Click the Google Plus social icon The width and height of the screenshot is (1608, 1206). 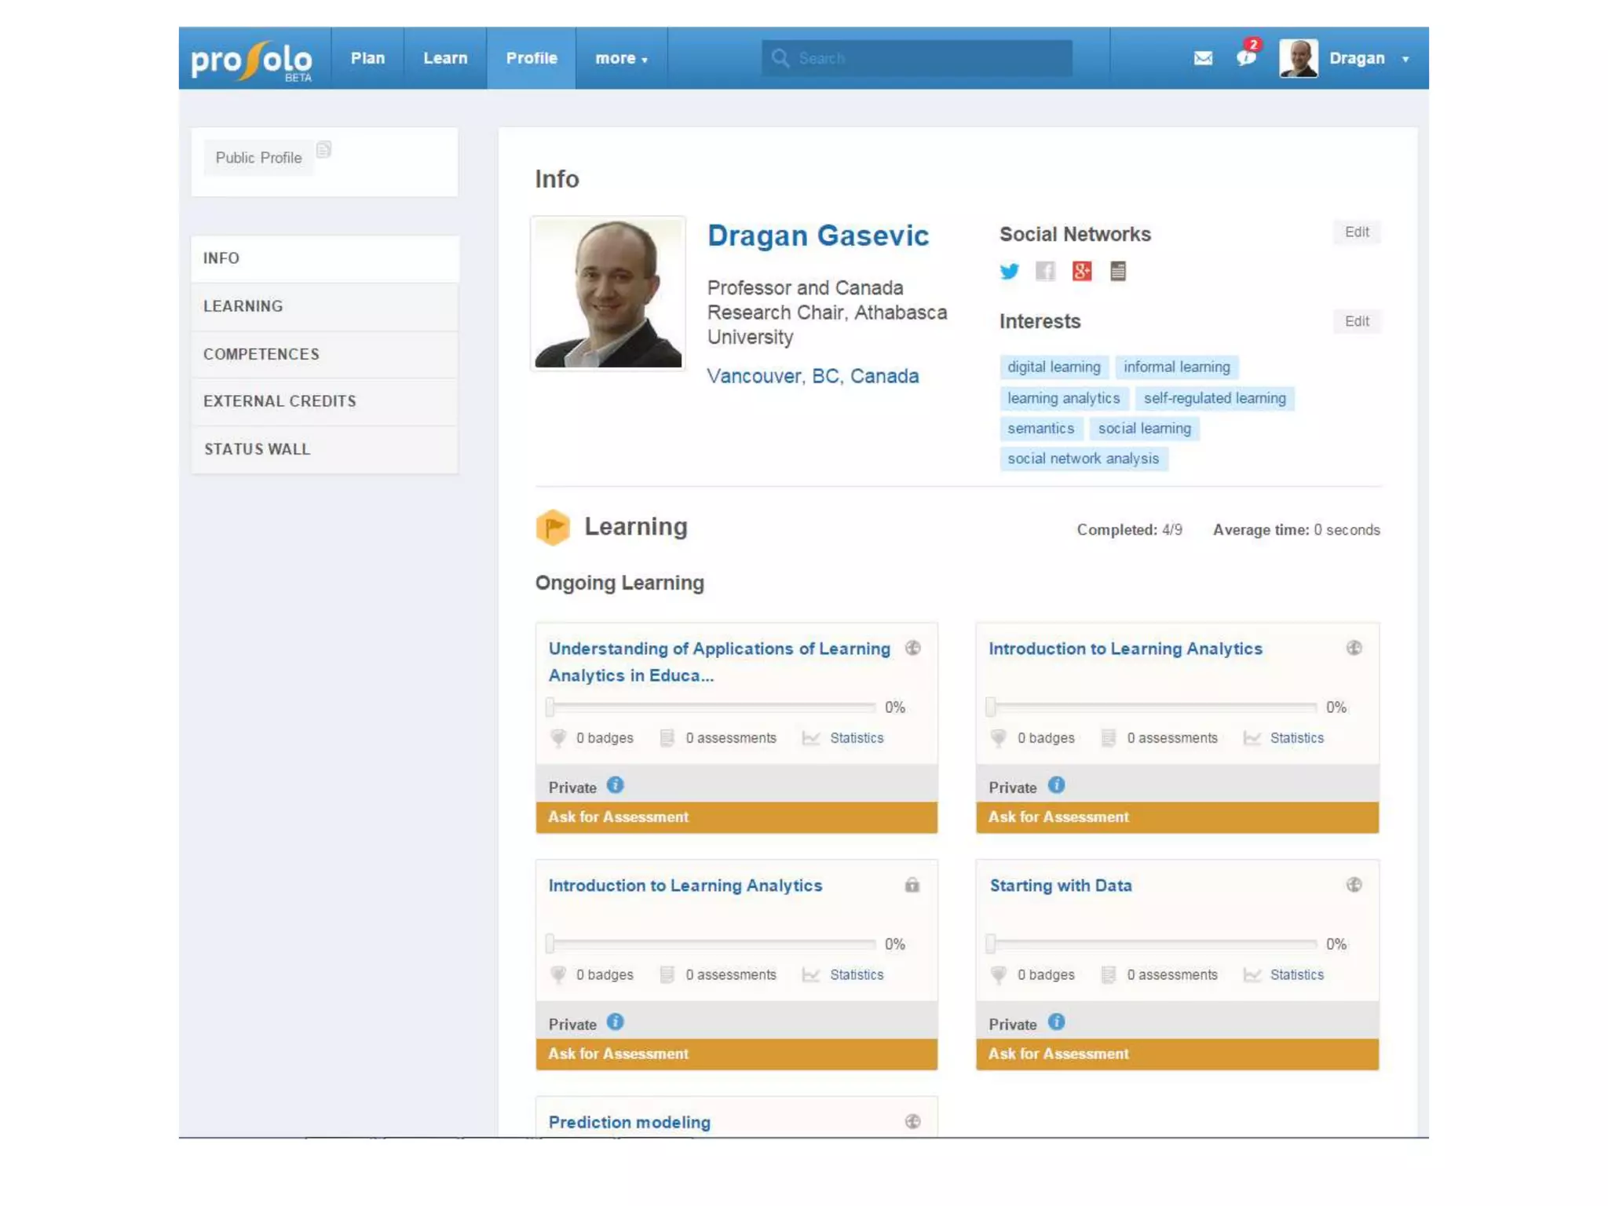[x=1081, y=272]
